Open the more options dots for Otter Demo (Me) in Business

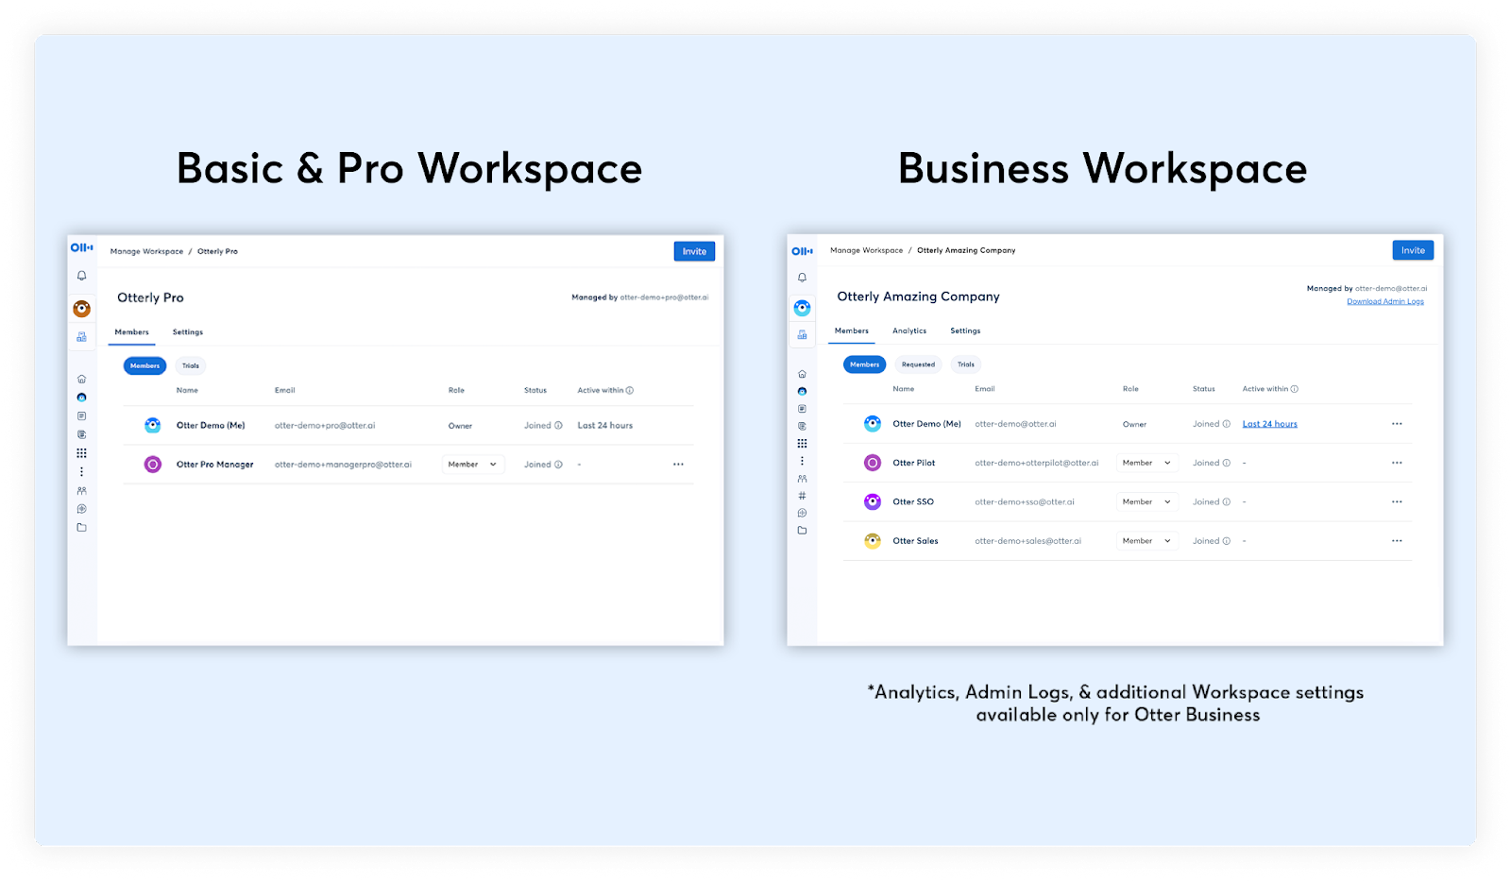1397,424
